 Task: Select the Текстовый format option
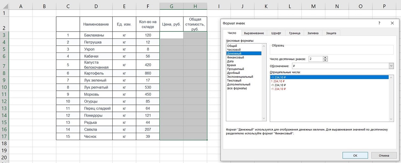click(234, 81)
